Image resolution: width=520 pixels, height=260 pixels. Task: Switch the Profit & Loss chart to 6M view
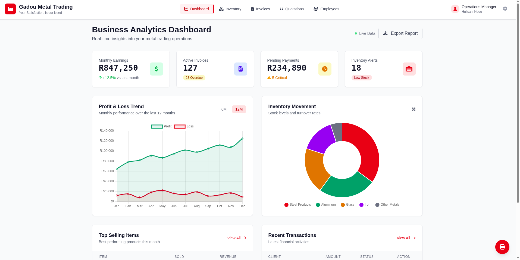(224, 109)
